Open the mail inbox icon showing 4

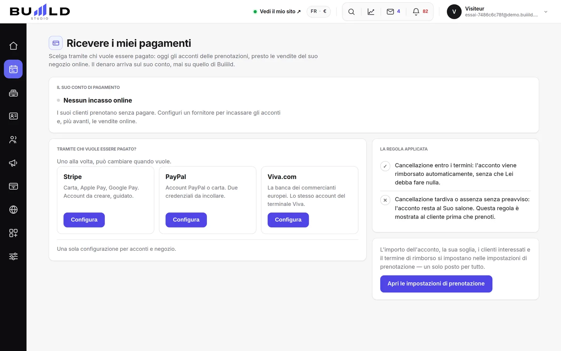(x=393, y=12)
